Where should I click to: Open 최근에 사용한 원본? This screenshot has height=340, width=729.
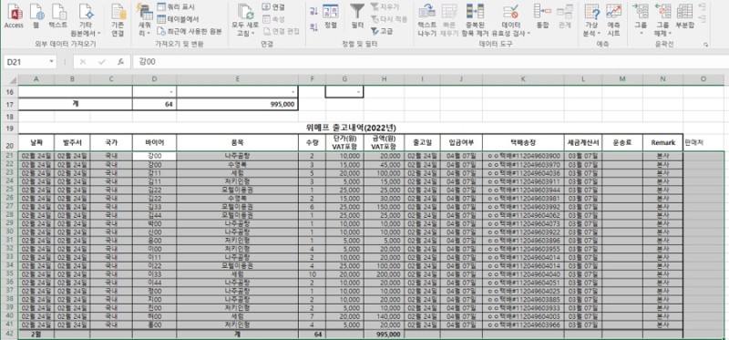189,31
